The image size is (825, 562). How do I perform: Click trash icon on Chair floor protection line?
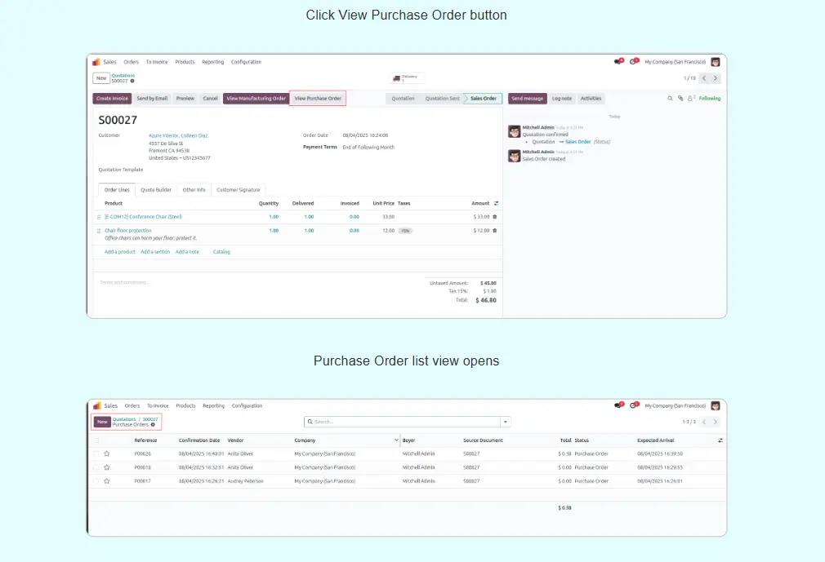pos(494,231)
